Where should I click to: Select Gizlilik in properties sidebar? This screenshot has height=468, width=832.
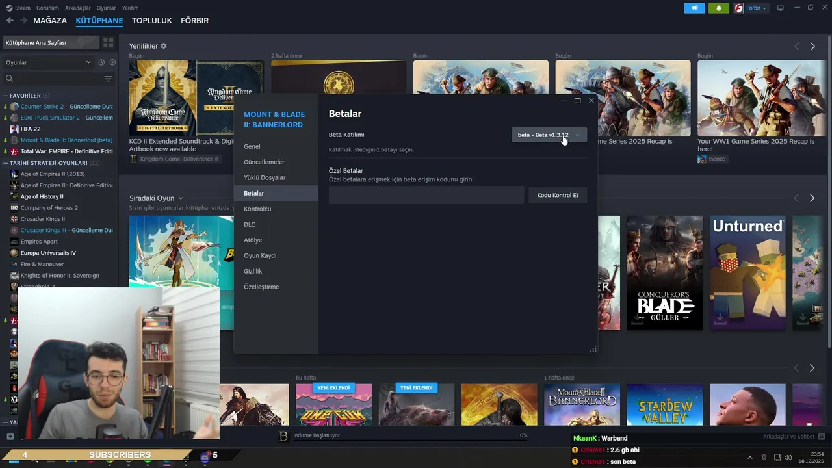pos(276,271)
